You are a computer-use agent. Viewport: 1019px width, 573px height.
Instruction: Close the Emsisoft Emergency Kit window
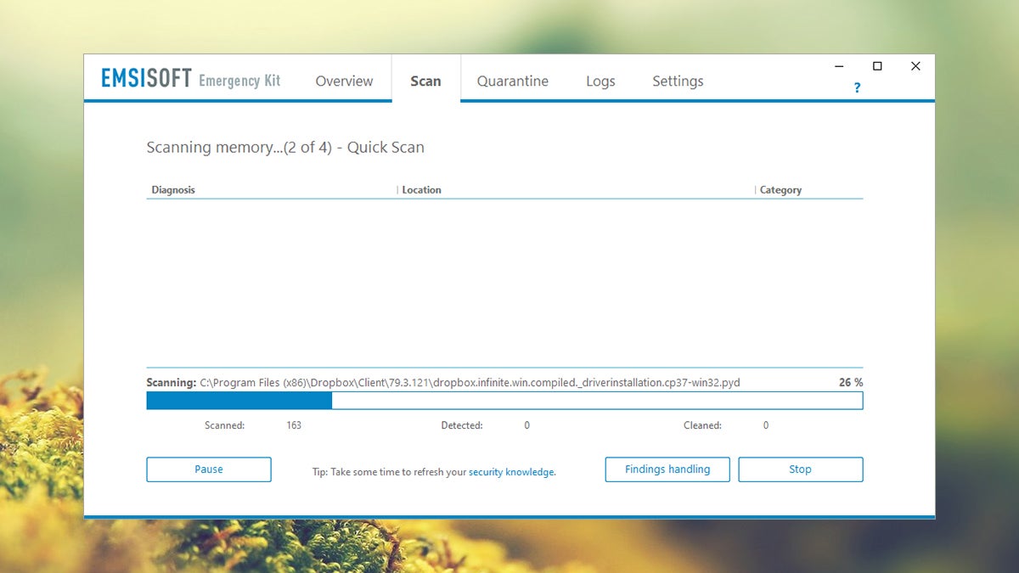pyautogui.click(x=915, y=66)
